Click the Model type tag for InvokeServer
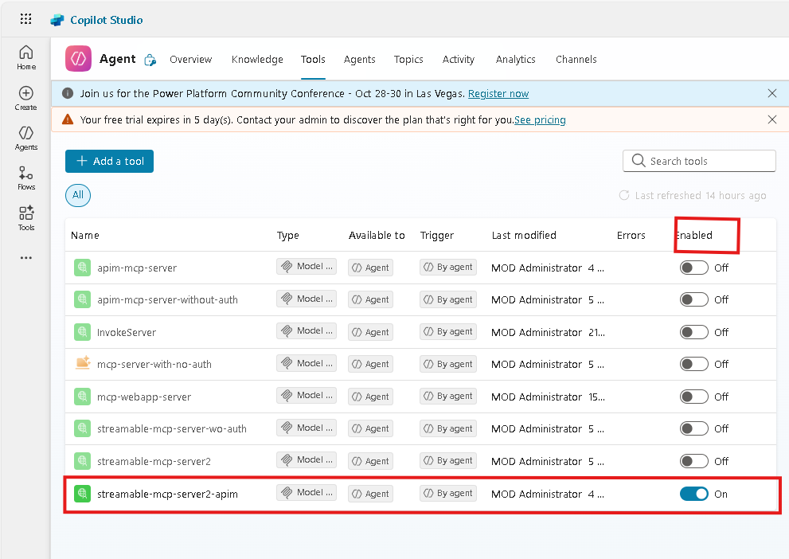The image size is (789, 559). pyautogui.click(x=307, y=331)
